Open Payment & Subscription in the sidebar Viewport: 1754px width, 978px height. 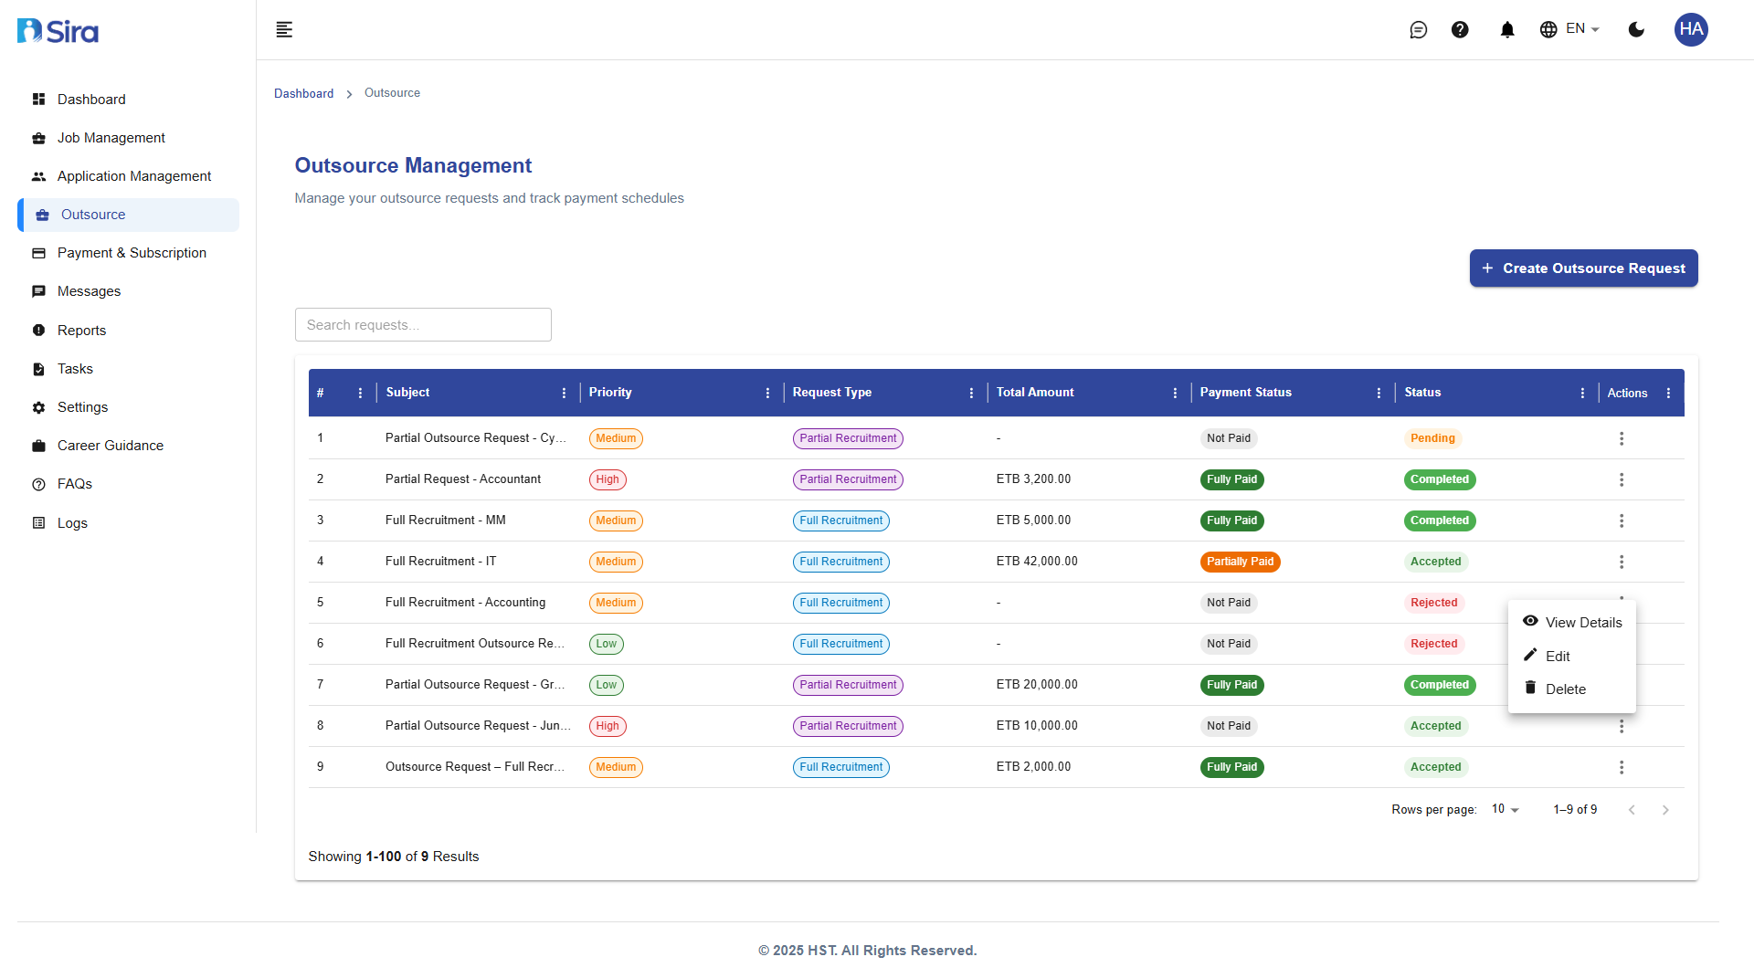(132, 253)
